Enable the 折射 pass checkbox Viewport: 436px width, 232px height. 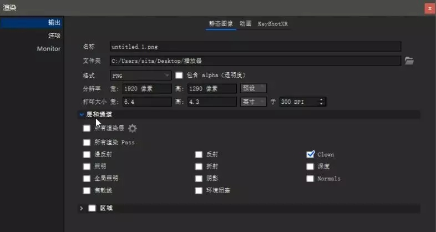click(199, 167)
